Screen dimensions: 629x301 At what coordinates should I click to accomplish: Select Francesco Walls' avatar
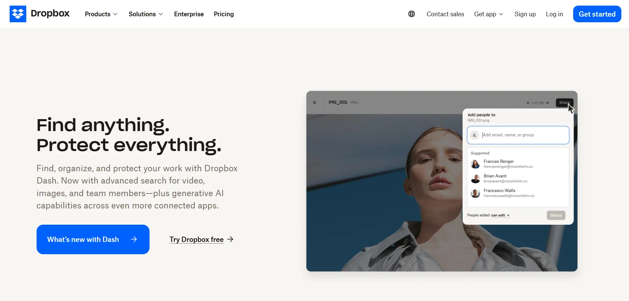[475, 193]
